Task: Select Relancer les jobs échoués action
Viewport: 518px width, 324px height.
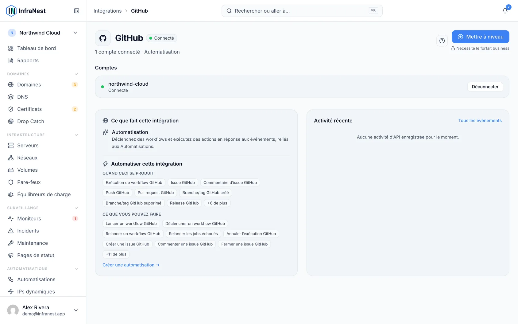Action: click(193, 234)
